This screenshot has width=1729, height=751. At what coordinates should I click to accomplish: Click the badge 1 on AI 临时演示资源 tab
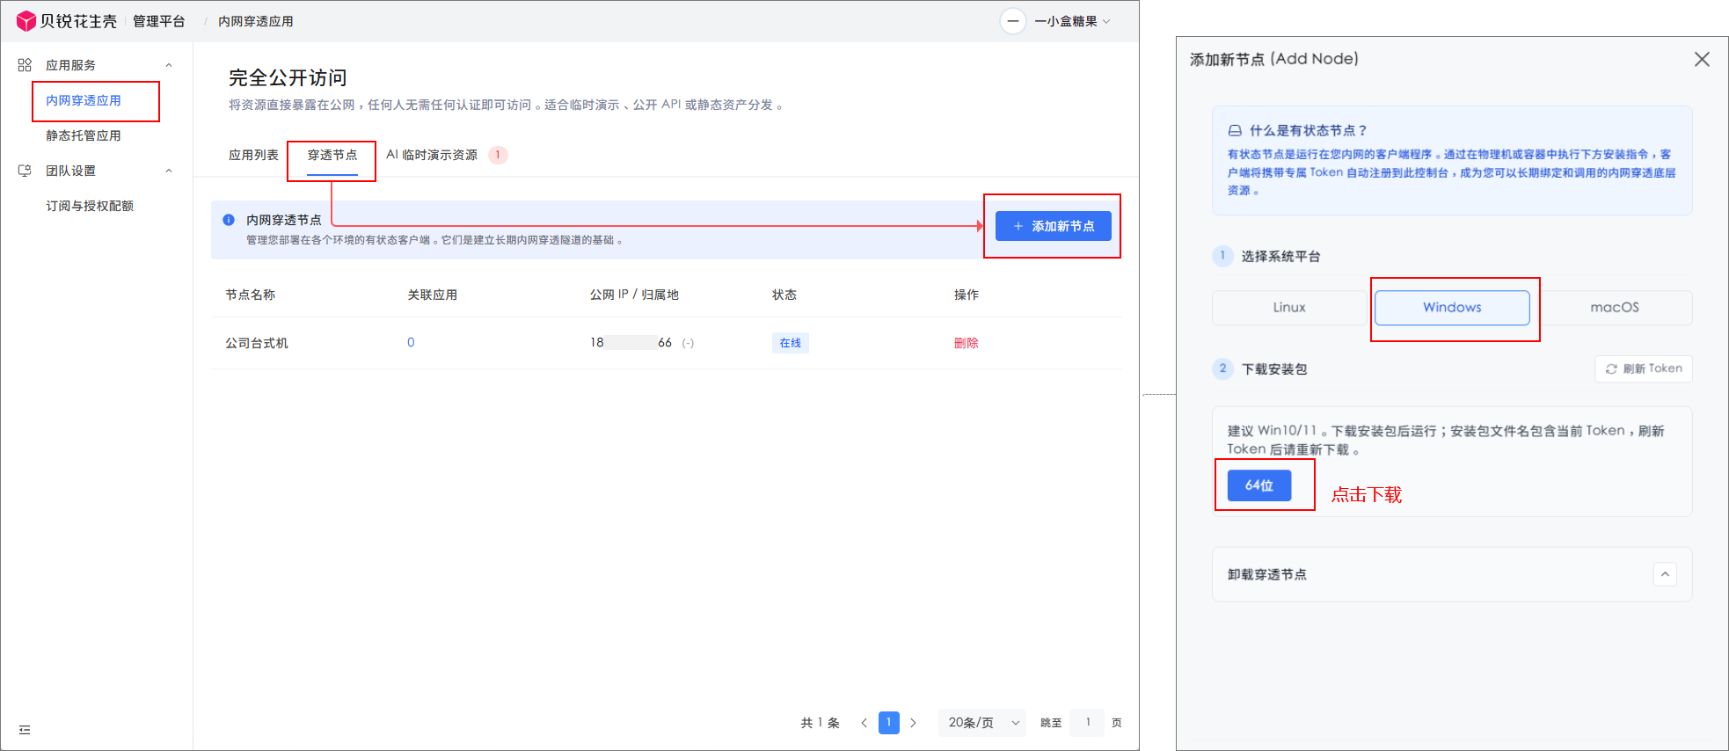[498, 155]
